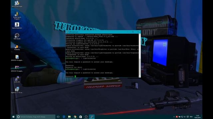Open the volume control in system tray
Viewport: 213px width, 119px height.
tap(185, 117)
